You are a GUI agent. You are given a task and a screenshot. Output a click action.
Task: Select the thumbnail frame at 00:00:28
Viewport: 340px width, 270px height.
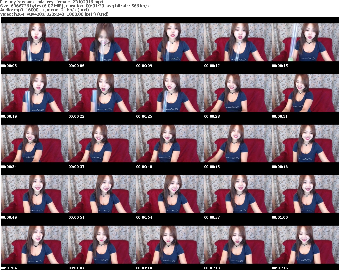point(238,93)
